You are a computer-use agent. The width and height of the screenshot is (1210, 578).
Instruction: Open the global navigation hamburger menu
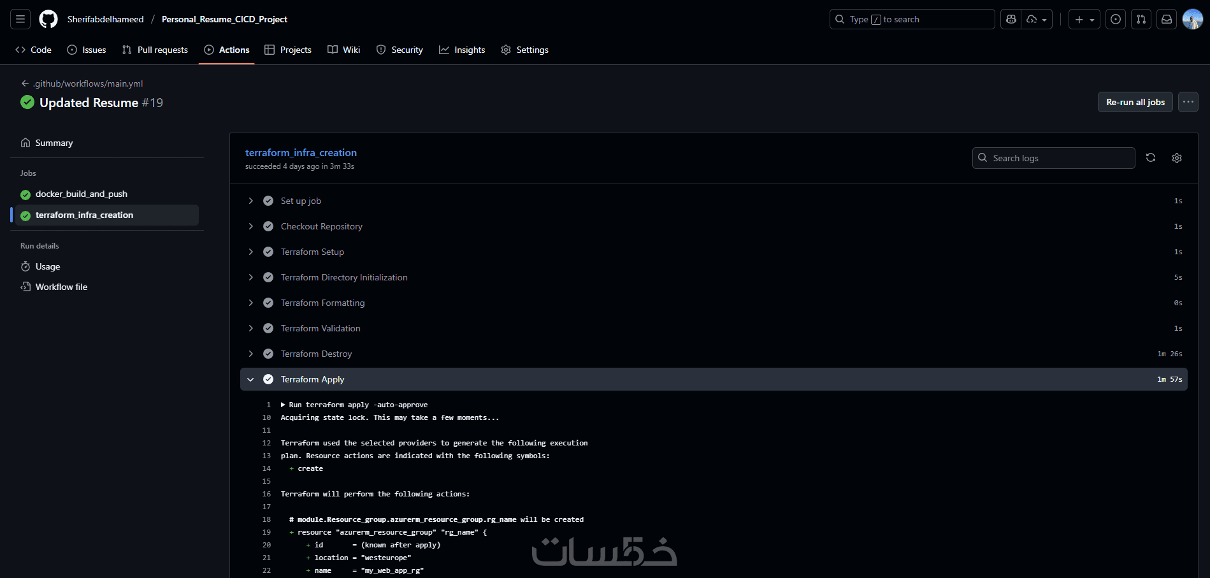point(20,19)
